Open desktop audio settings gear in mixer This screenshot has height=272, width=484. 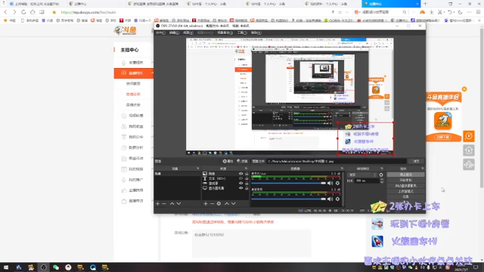tap(337, 199)
